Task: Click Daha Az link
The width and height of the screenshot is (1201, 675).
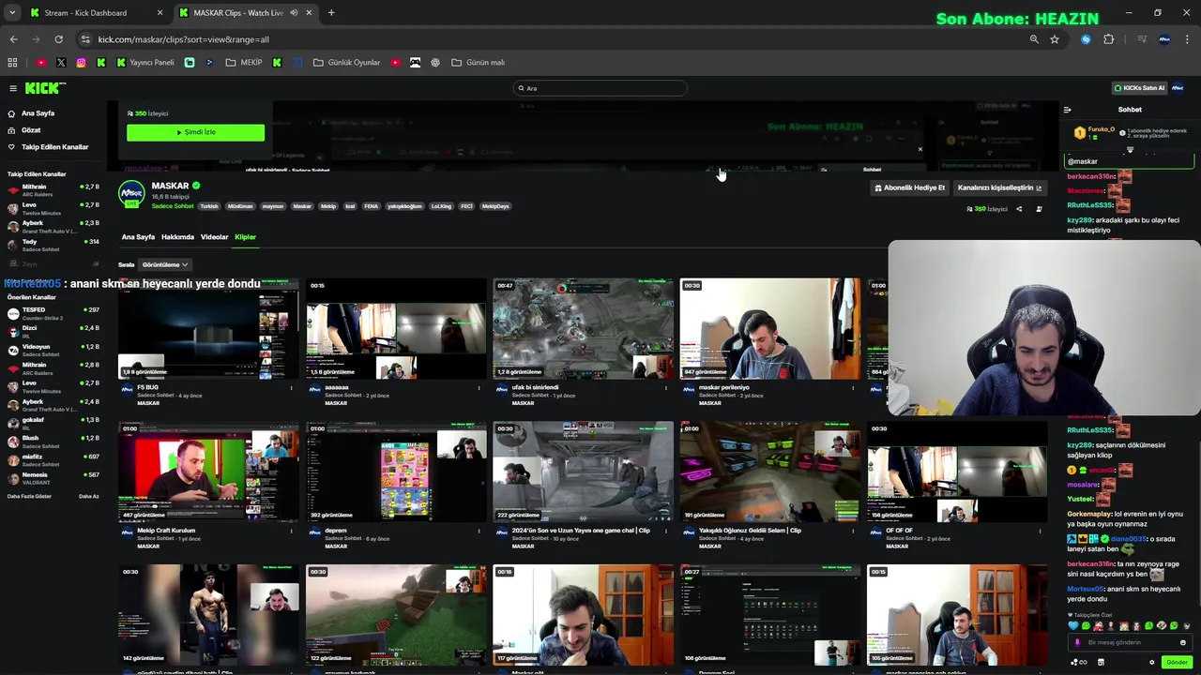Action: coord(89,497)
